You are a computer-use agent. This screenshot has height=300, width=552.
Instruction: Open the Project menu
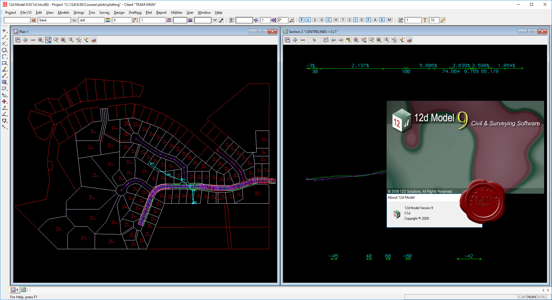(11, 13)
